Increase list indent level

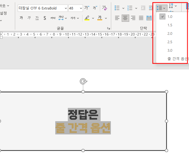151,8
